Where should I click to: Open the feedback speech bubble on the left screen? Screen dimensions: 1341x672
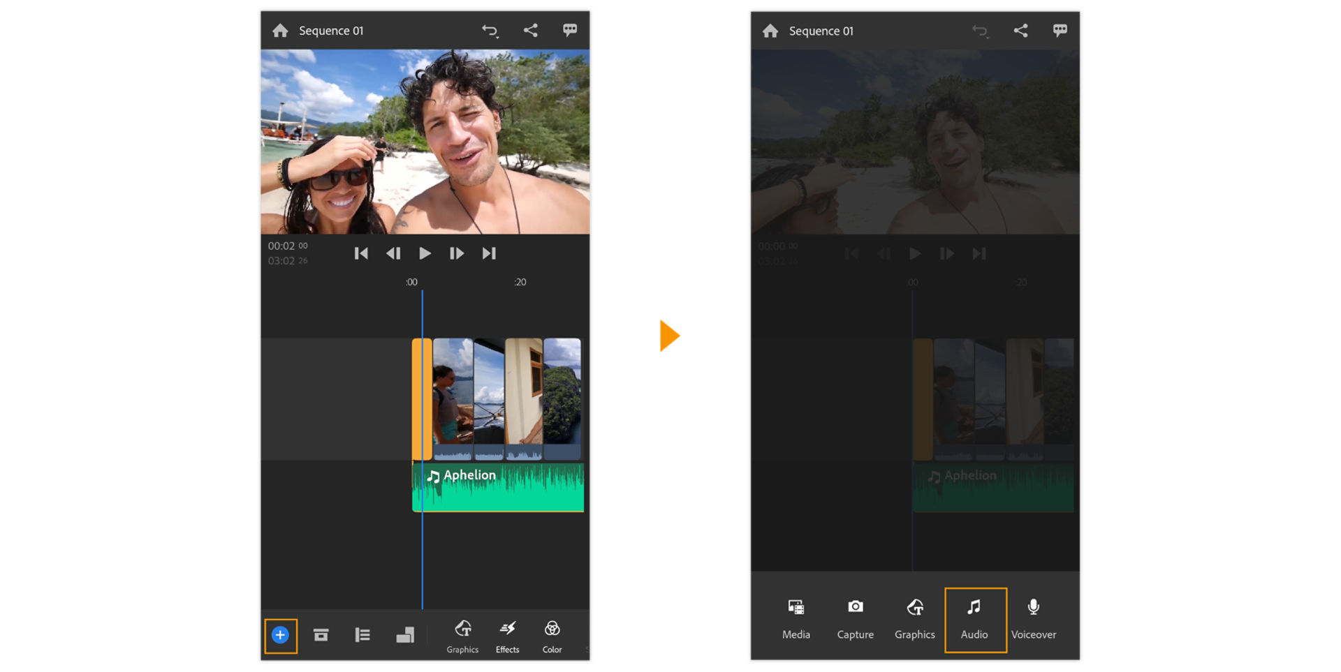570,30
